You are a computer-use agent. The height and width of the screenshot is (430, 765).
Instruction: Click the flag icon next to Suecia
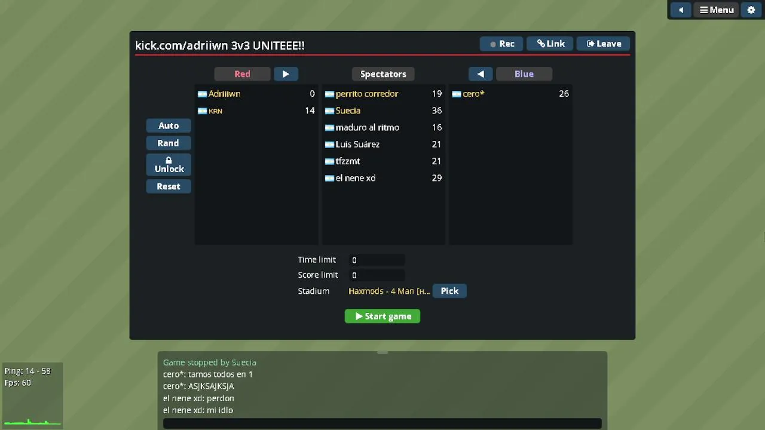point(329,111)
